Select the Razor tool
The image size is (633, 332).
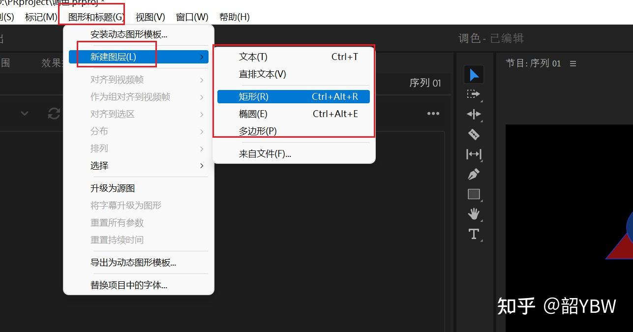click(474, 134)
